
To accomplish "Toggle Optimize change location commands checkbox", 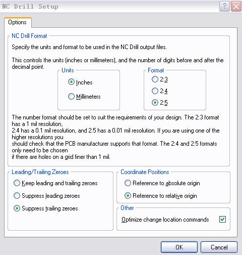I will click(222, 220).
